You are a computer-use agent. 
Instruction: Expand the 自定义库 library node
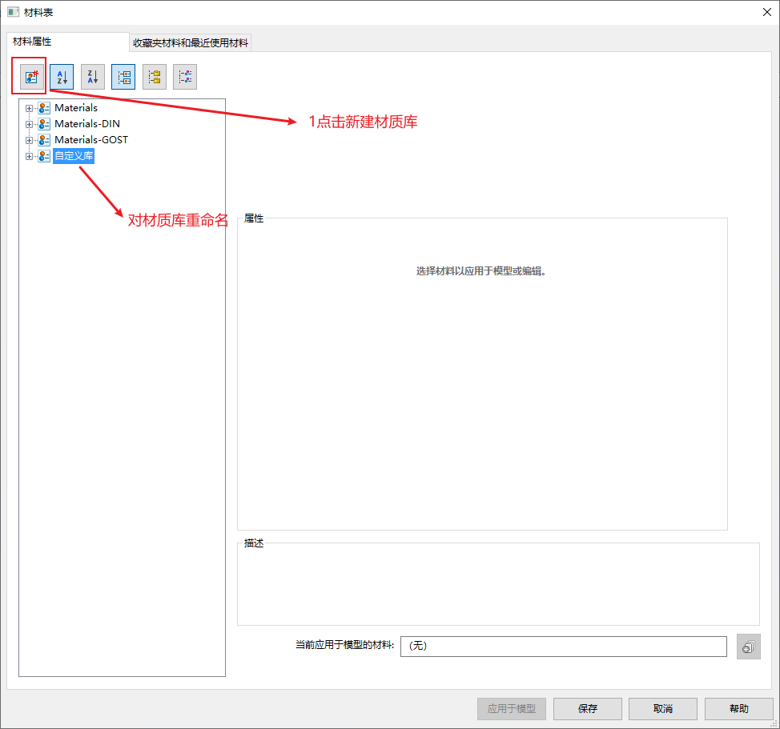[x=29, y=156]
